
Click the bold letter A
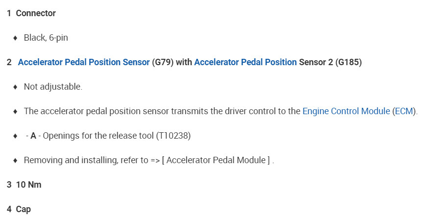(33, 136)
